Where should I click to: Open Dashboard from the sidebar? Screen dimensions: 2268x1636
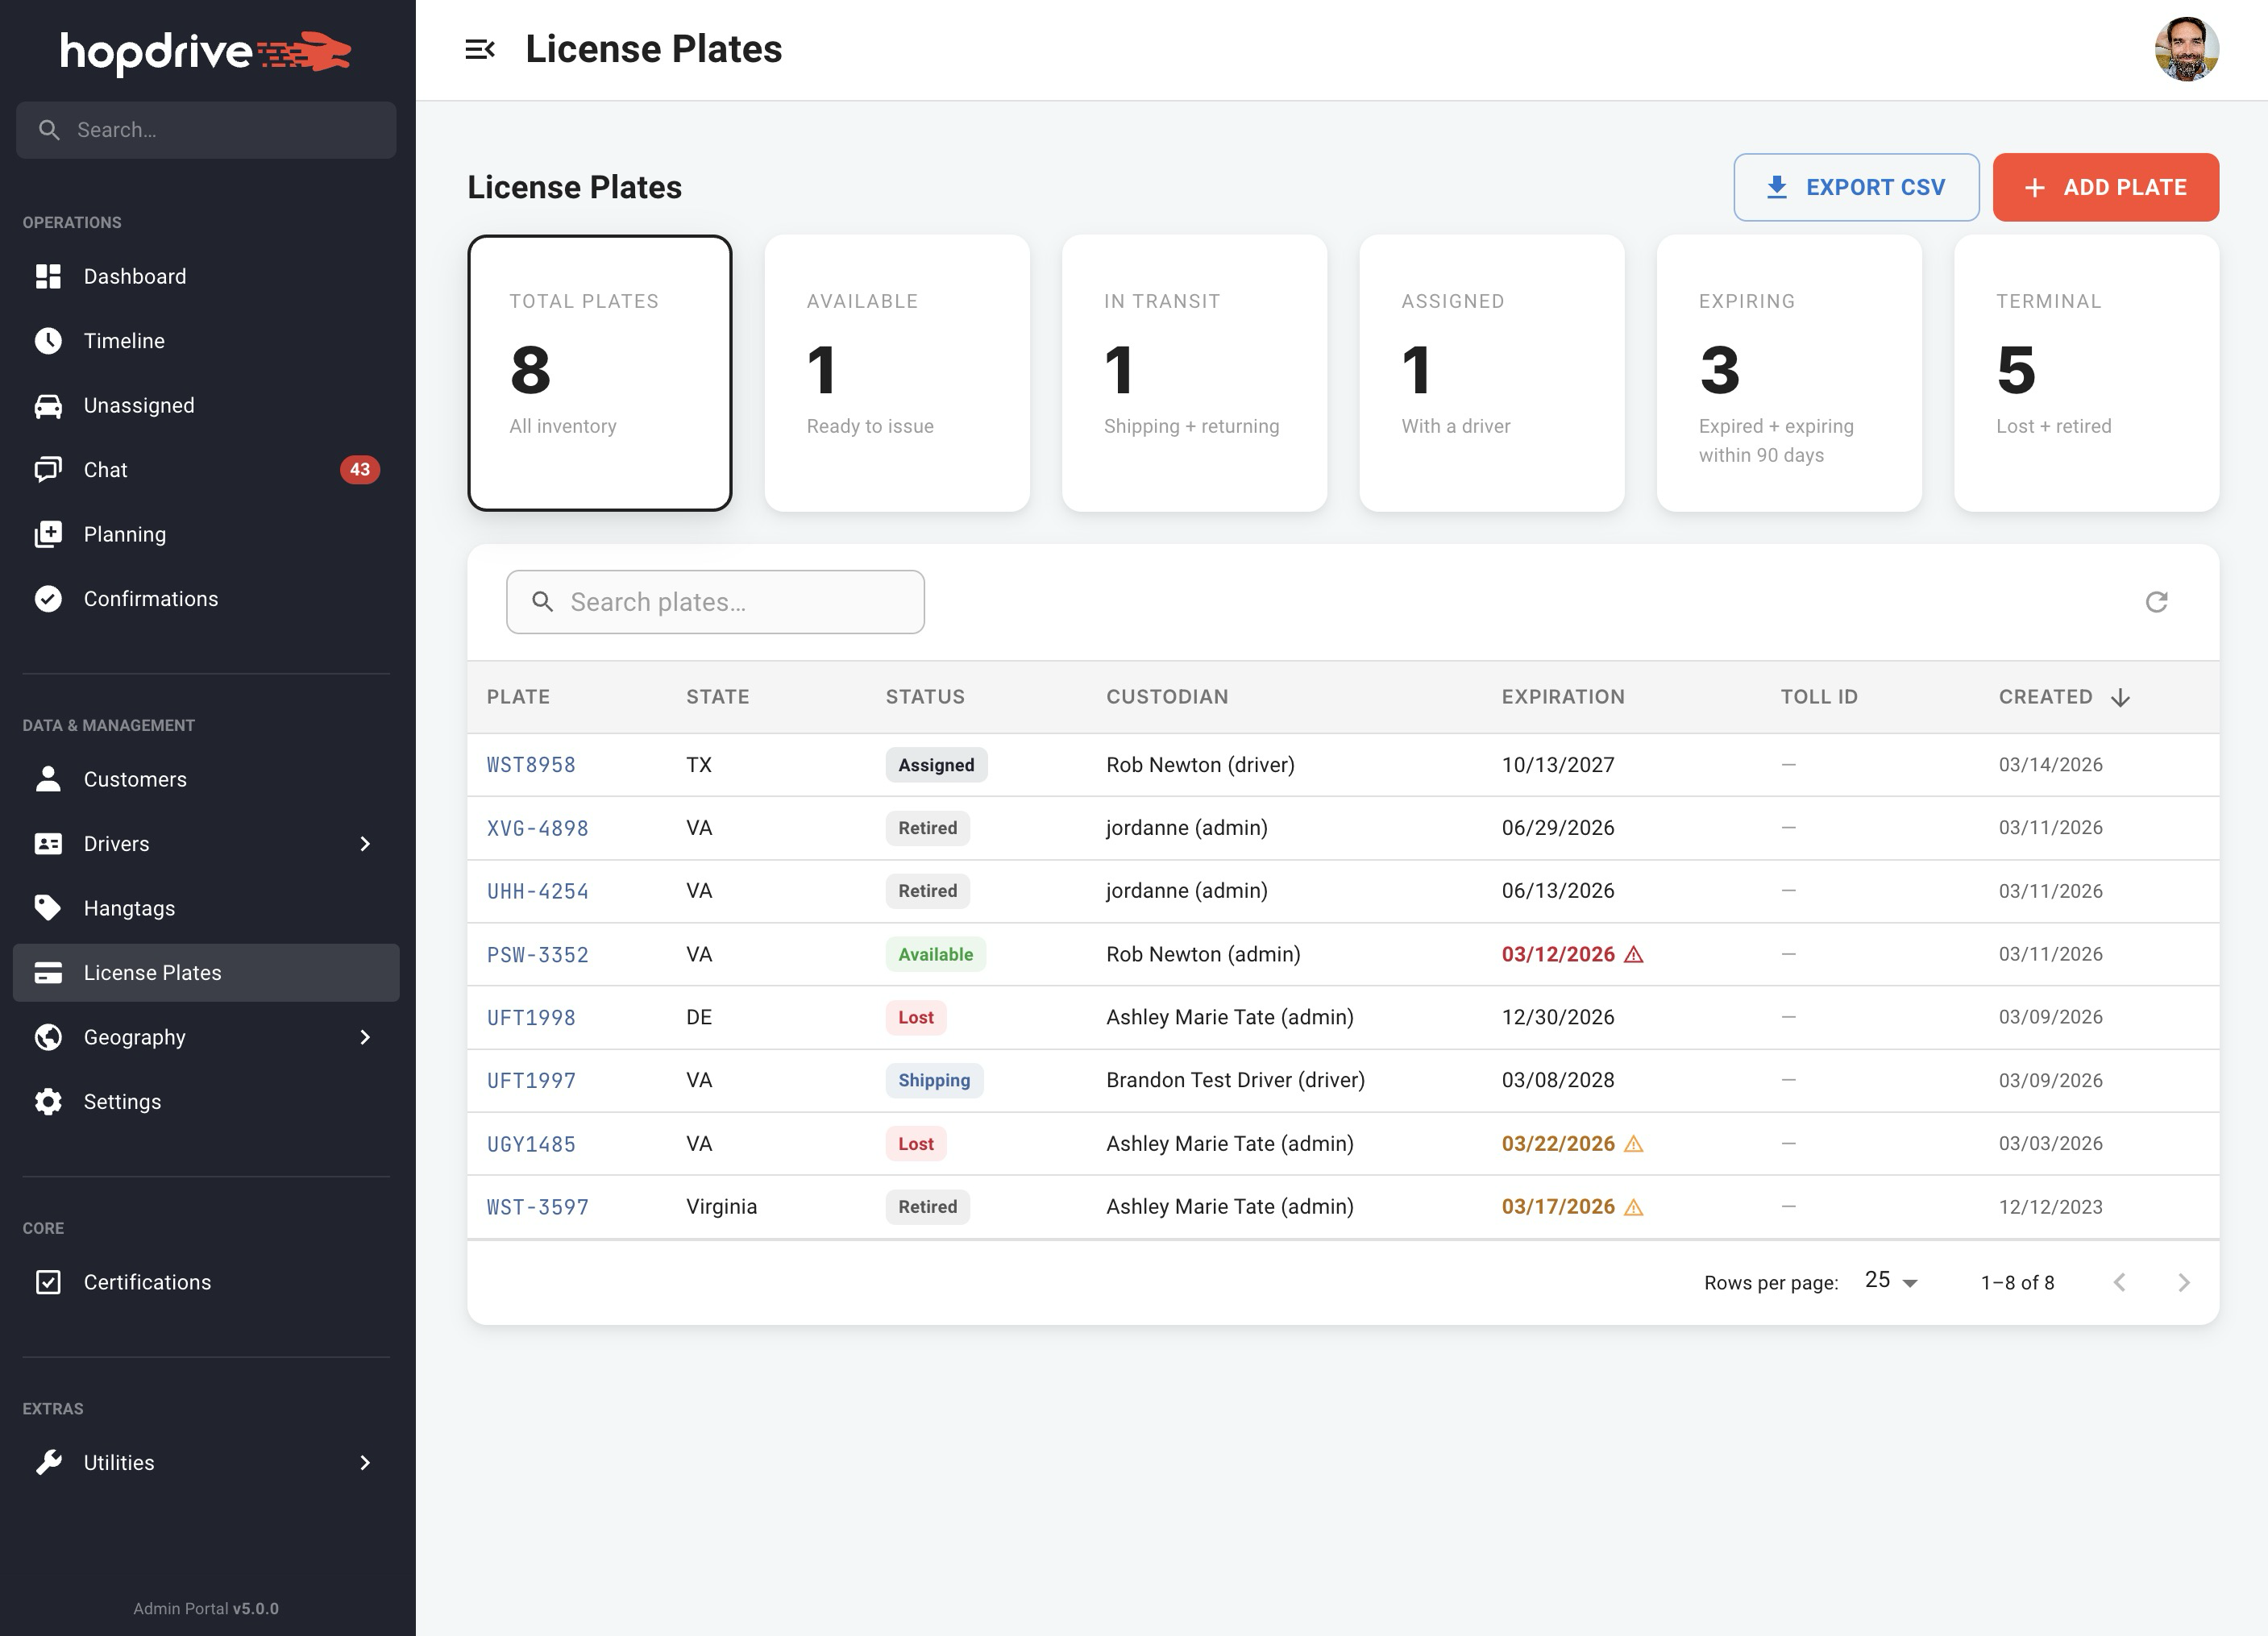tap(134, 276)
